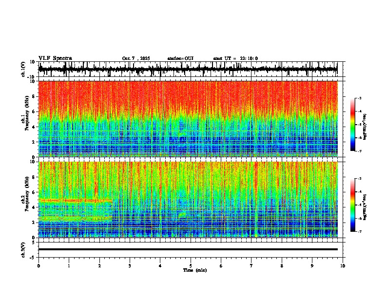Click the ch.2 spectrogram color bar
Viewport: 386px width, 298px height.
(x=353, y=205)
